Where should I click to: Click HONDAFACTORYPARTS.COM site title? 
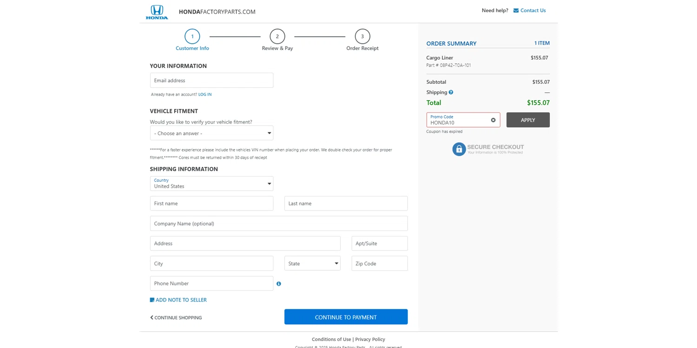(217, 12)
